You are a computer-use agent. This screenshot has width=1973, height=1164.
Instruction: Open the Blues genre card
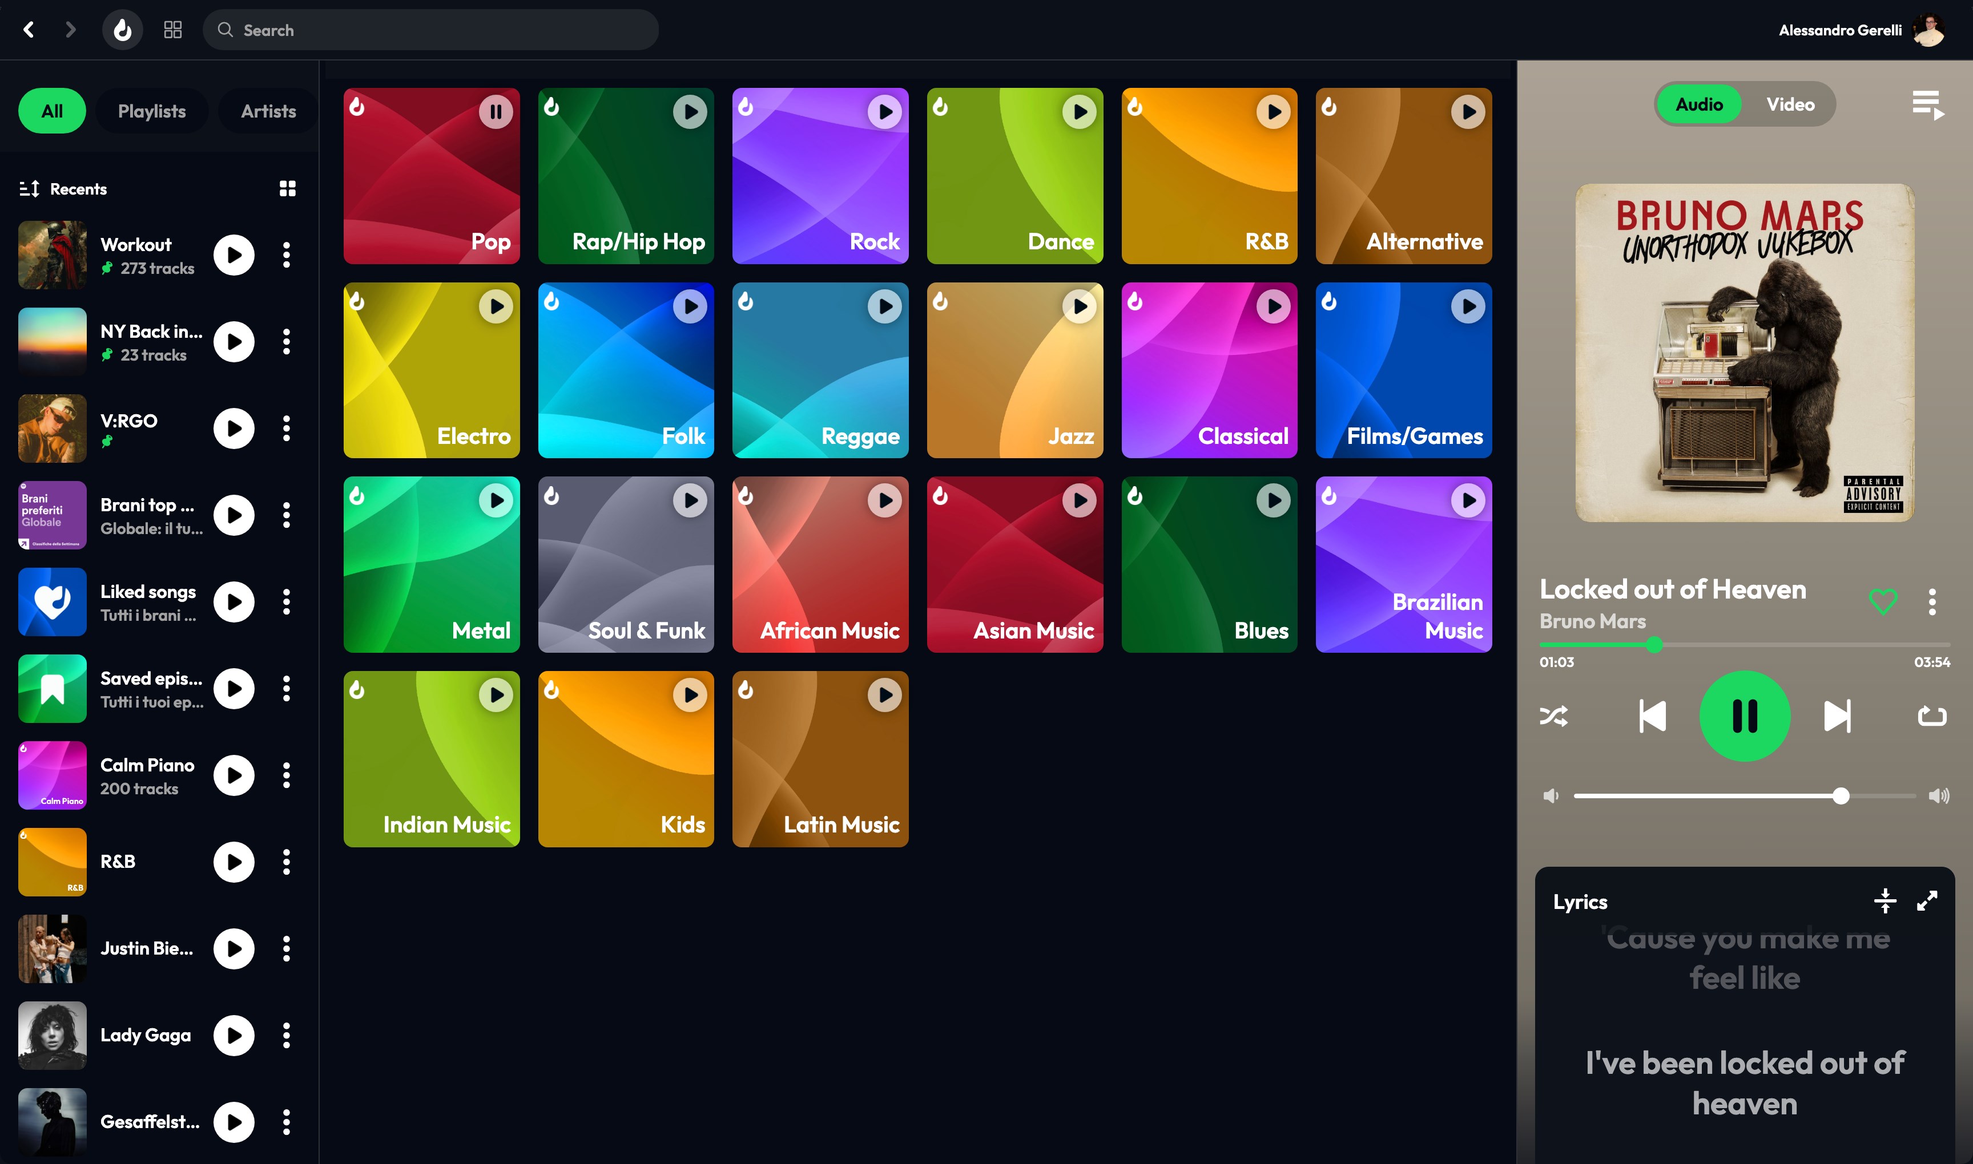[x=1209, y=564]
